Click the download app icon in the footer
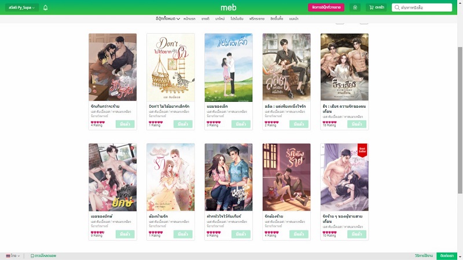The image size is (463, 260). (32, 256)
